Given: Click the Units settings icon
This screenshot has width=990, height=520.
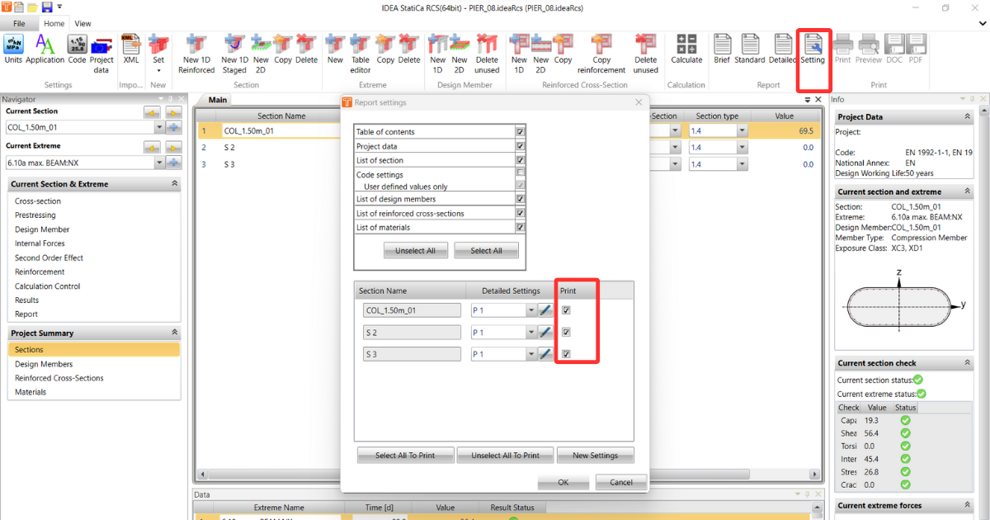Looking at the screenshot, I should click(x=13, y=50).
